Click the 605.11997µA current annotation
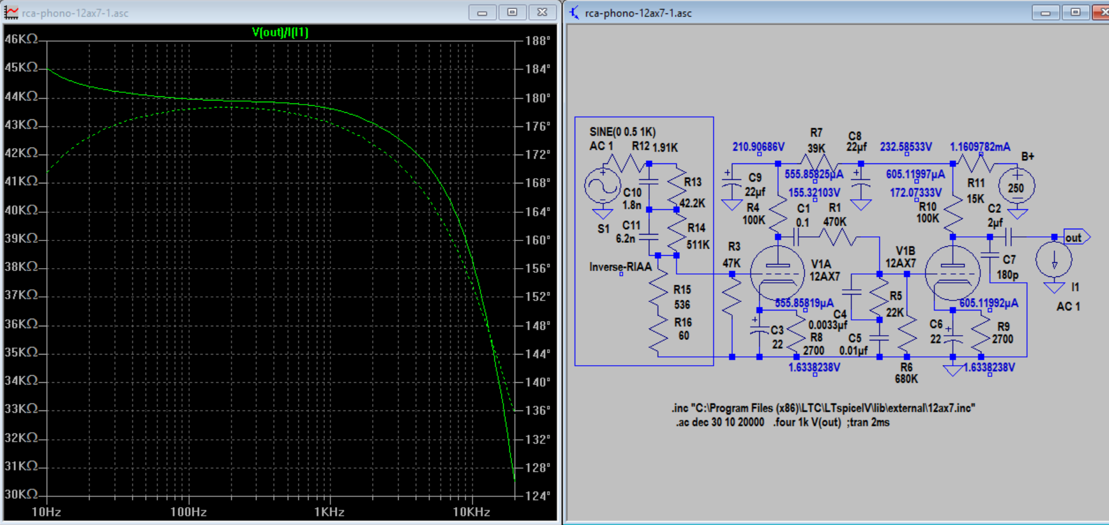This screenshot has height=525, width=1109. pyautogui.click(x=915, y=174)
